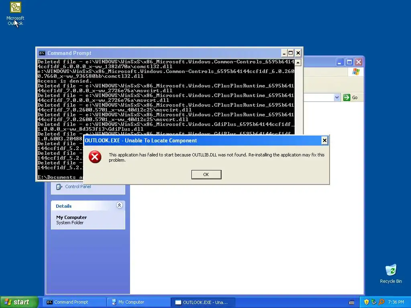Image resolution: width=411 pixels, height=308 pixels.
Task: Click the red error icon in dialog
Action: pos(95,157)
